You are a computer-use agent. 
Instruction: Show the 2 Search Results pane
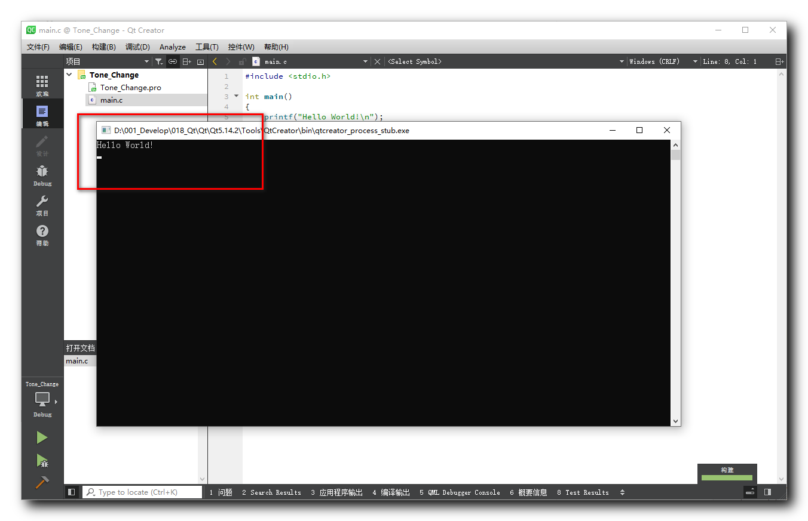pyautogui.click(x=271, y=492)
